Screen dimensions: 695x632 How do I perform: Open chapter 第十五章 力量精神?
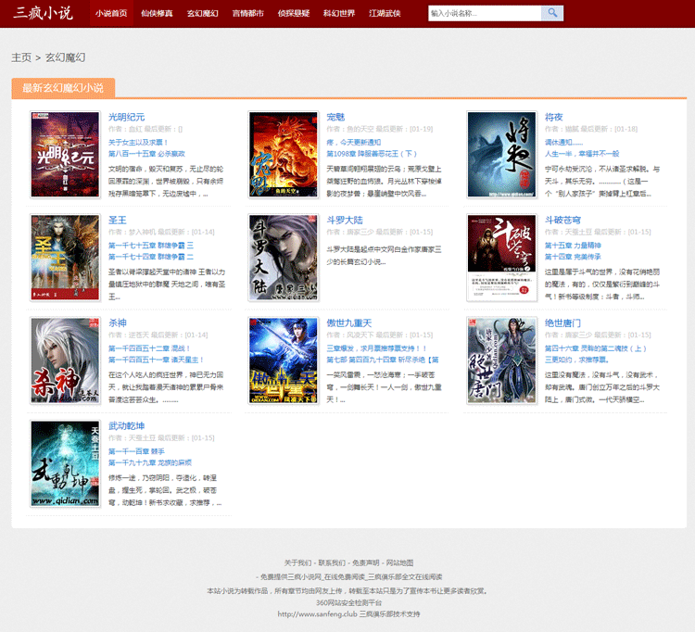click(x=573, y=245)
